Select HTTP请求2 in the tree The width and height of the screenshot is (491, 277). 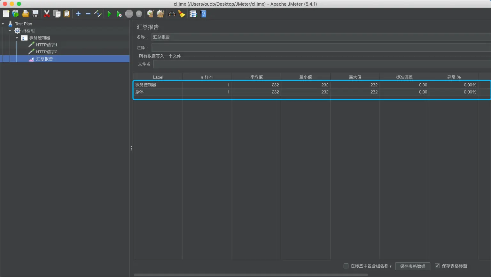tap(46, 52)
